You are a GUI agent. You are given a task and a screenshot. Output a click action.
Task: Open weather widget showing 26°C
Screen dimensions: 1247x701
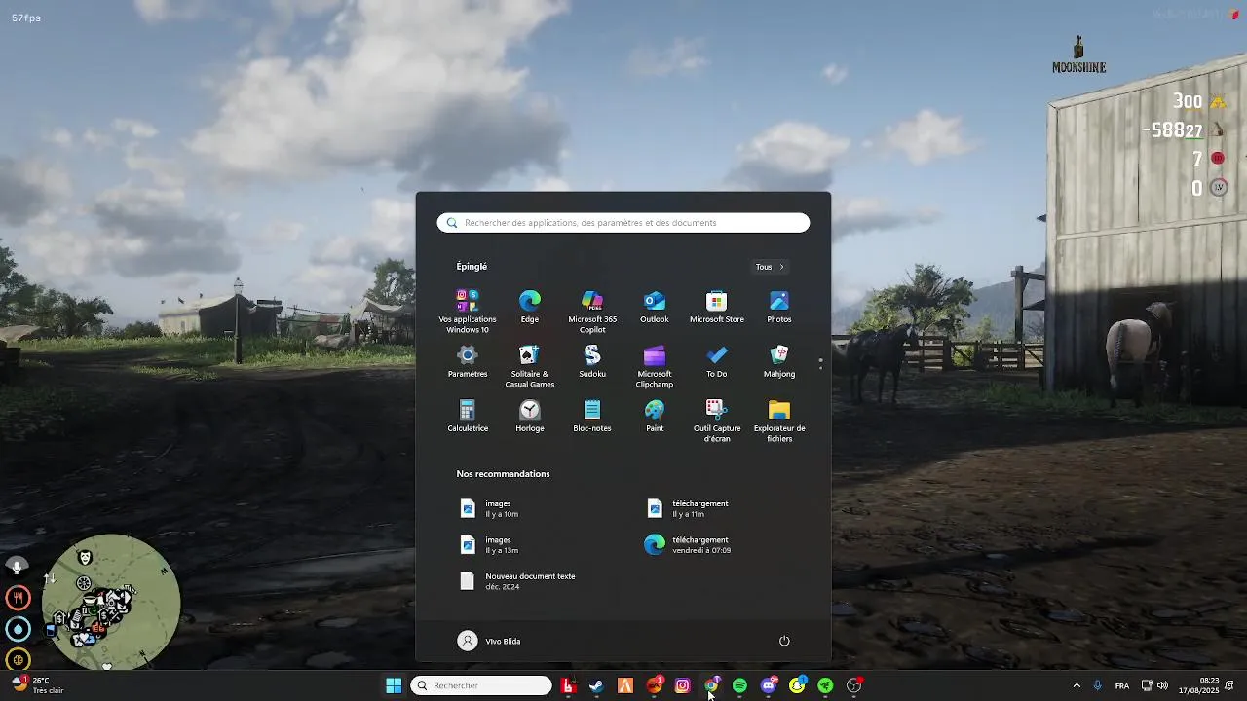(37, 685)
